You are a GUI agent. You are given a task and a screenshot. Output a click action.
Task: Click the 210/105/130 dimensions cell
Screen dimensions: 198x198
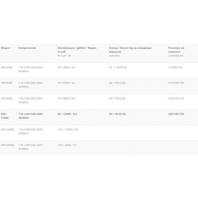(176, 83)
